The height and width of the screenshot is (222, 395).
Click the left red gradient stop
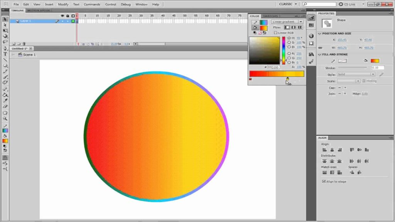[x=250, y=79]
